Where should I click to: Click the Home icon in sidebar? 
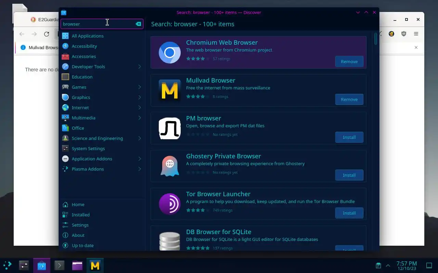[65, 204]
